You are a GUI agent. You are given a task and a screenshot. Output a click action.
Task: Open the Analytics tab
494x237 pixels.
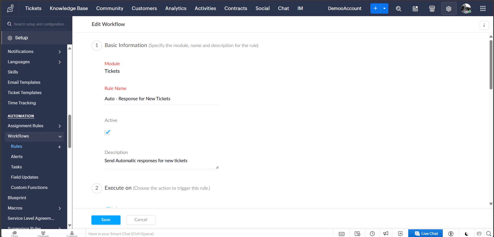click(x=176, y=8)
